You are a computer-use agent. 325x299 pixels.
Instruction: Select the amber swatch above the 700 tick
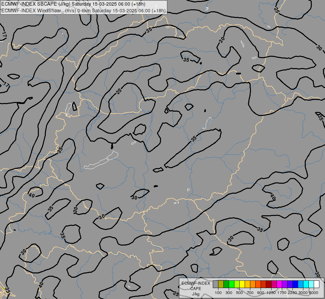pyautogui.click(x=247, y=284)
